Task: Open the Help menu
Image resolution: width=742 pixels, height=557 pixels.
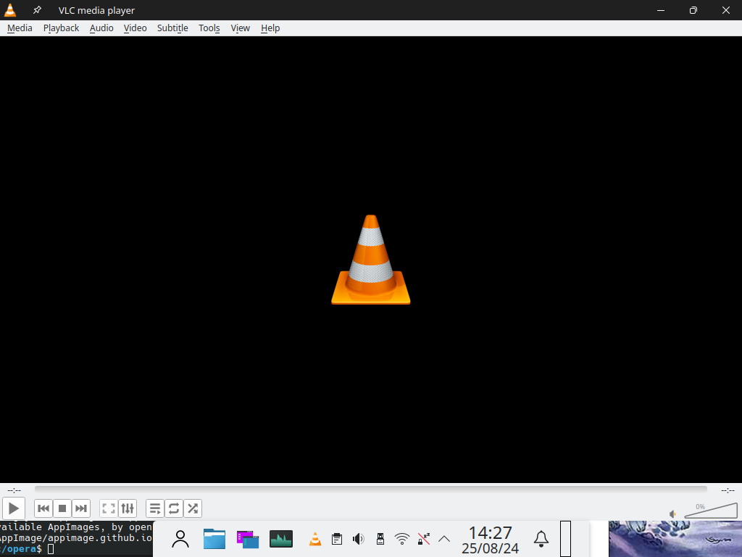Action: click(270, 28)
